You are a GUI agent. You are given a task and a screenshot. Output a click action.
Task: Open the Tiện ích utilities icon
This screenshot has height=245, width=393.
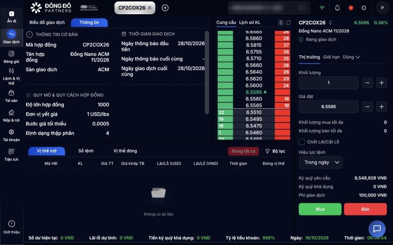click(11, 154)
